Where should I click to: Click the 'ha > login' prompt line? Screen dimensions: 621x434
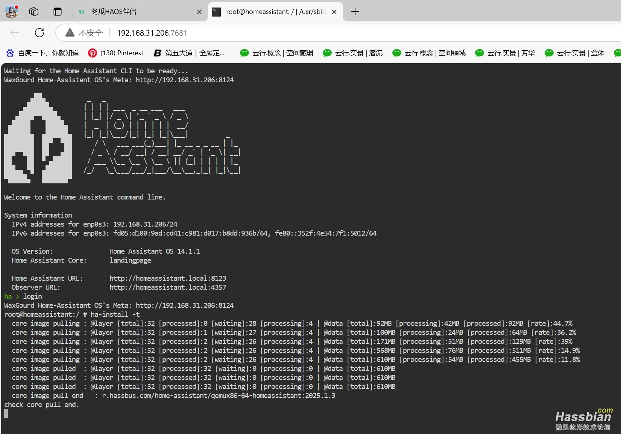pos(23,296)
